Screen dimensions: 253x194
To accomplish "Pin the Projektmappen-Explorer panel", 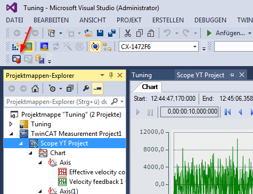I will click(x=111, y=75).
